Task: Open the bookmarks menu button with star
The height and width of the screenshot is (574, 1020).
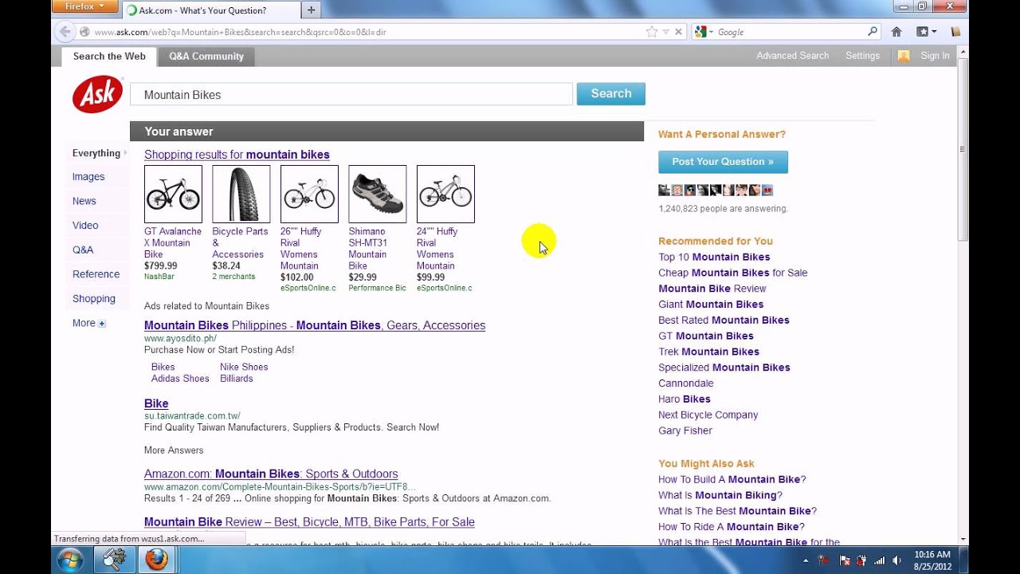Action: (x=924, y=32)
